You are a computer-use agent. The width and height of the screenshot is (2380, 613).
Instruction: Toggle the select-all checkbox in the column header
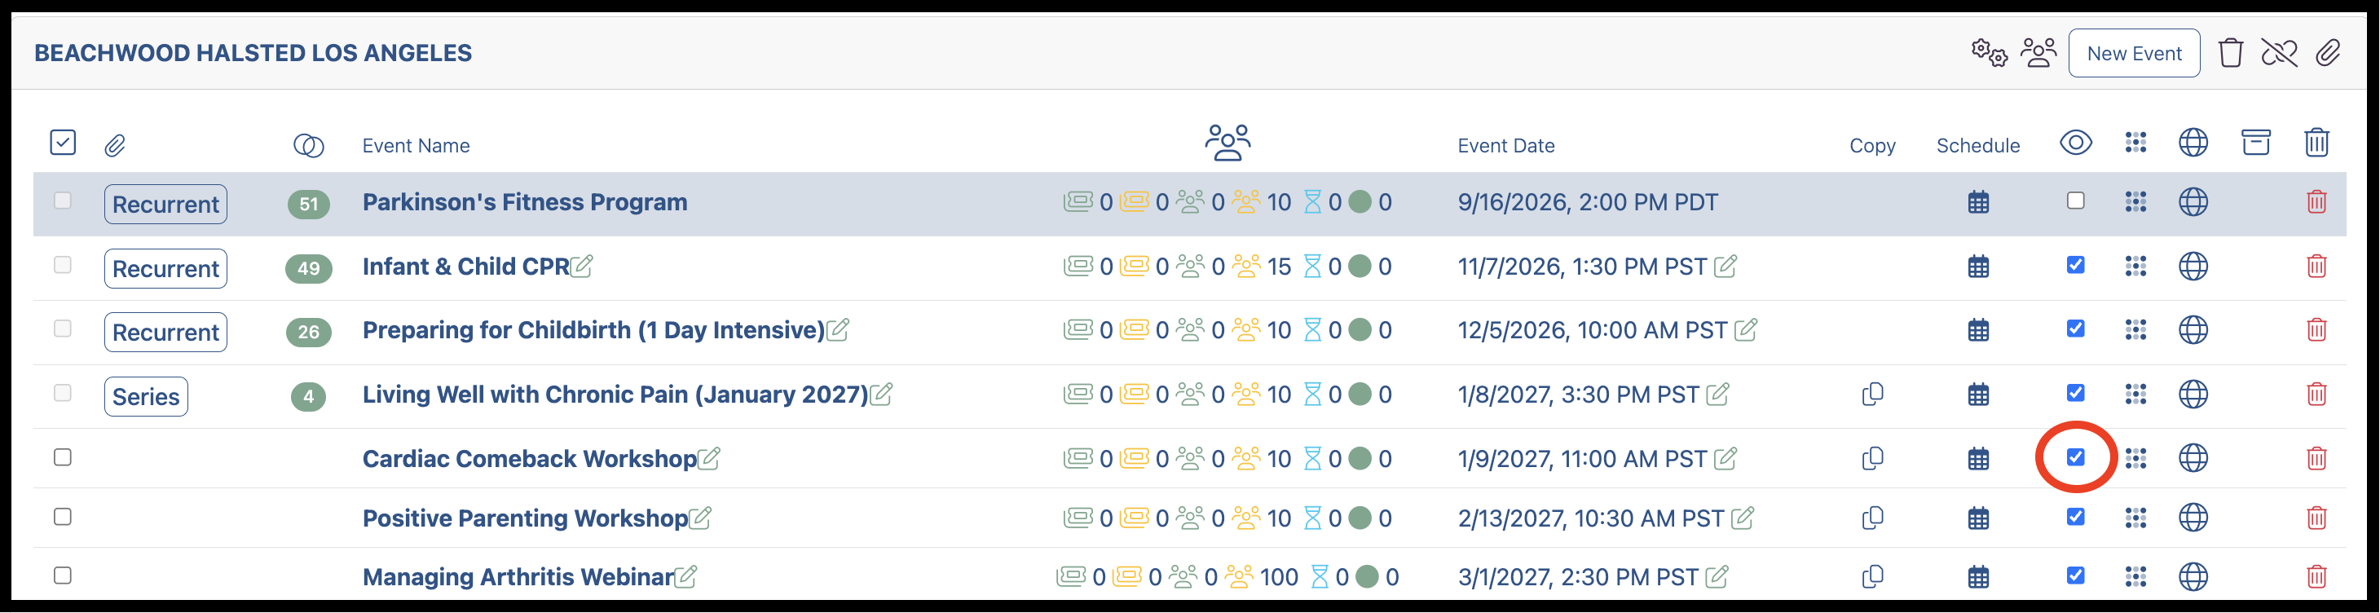(63, 143)
